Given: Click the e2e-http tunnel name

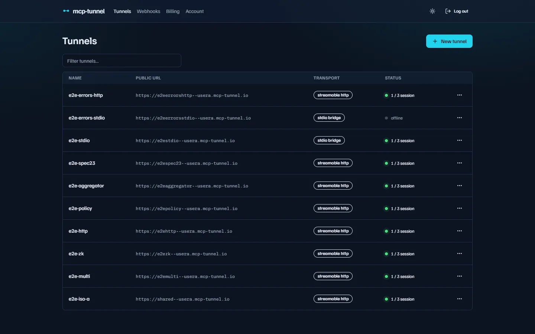Looking at the screenshot, I should click(78, 231).
